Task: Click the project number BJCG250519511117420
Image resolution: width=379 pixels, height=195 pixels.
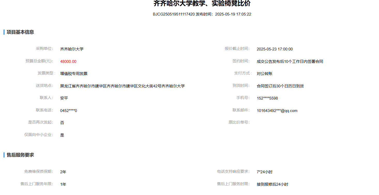Action: 173,14
